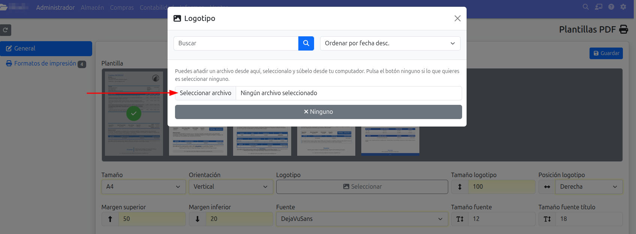Expand the 'Ordenar por fecha desc.' dropdown
Screen dimensions: 636x234
tap(390, 43)
